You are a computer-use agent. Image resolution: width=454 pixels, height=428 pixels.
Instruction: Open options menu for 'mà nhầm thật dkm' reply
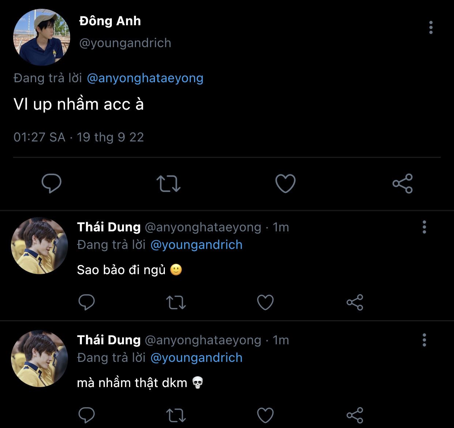pos(424,340)
